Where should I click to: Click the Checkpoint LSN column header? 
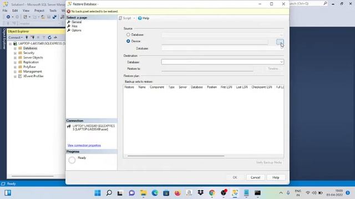[261, 87]
